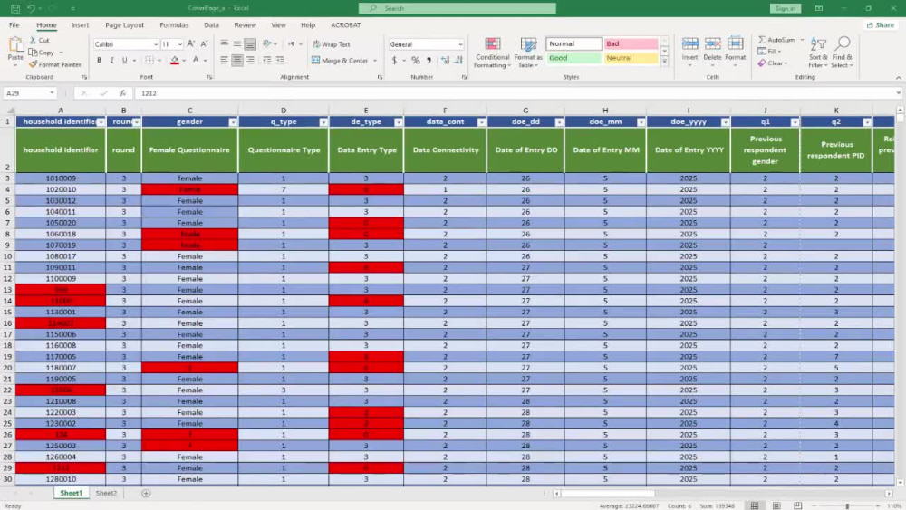Open the Fill menu
This screenshot has width=906, height=510.
(769, 52)
